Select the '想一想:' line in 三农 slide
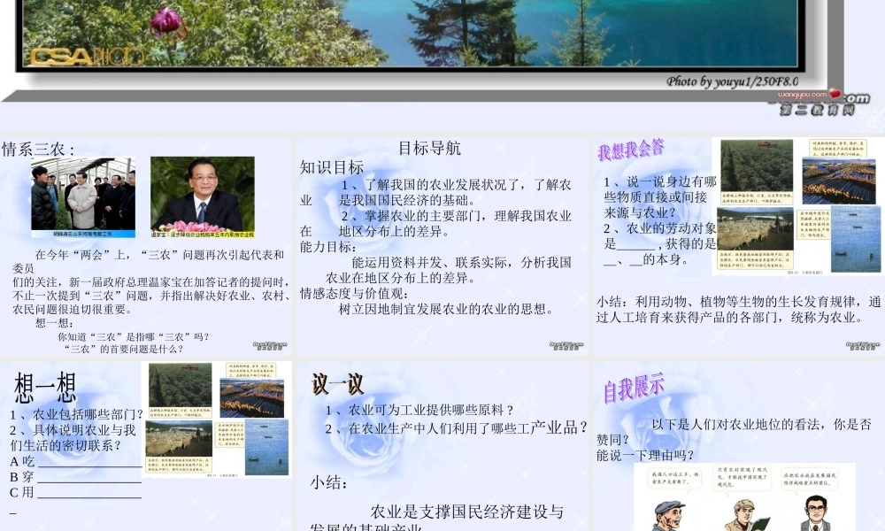The image size is (885, 531). pyautogui.click(x=54, y=323)
